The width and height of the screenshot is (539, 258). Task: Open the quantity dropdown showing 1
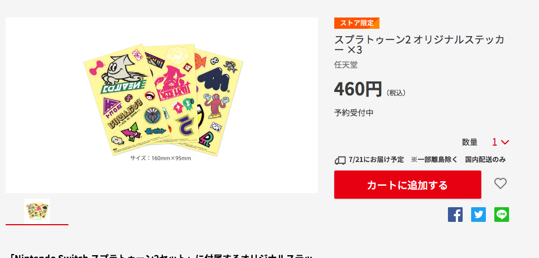(500, 142)
